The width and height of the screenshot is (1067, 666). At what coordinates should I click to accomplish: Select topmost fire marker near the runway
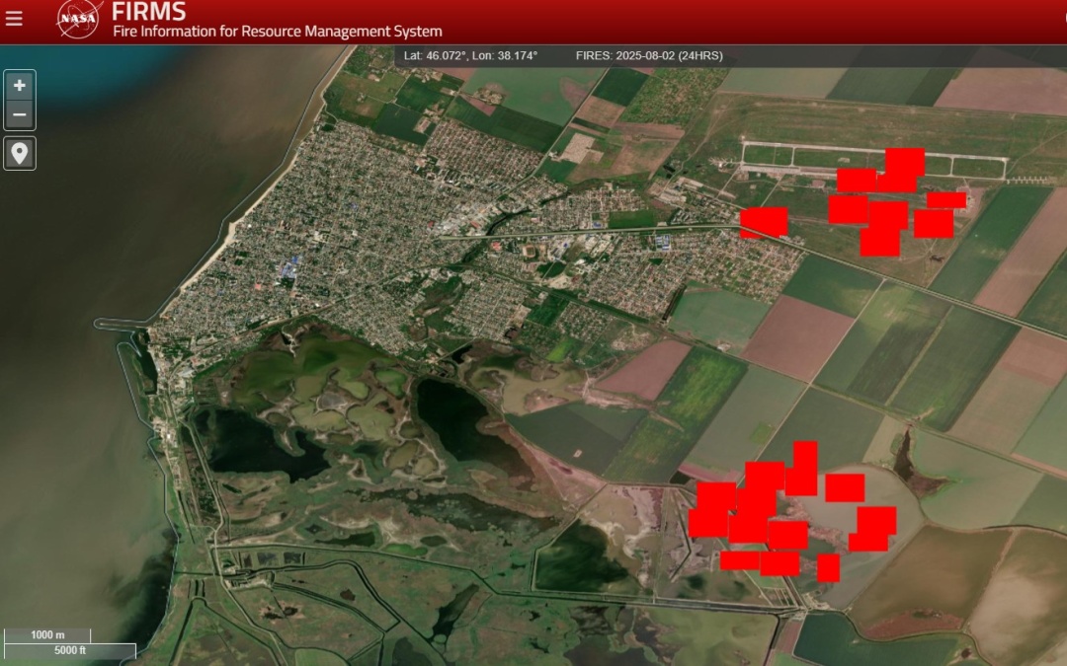coord(905,160)
